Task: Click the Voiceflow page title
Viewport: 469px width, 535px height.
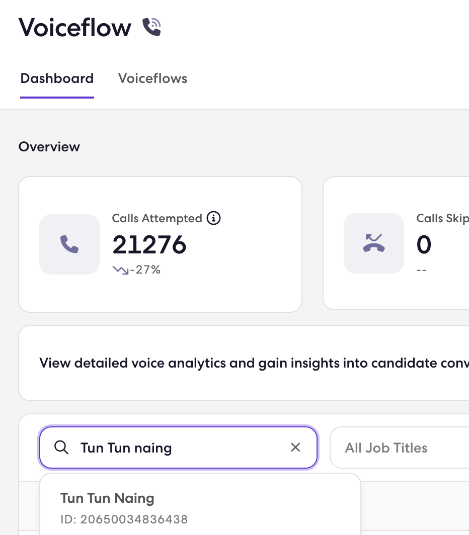Action: pyautogui.click(x=75, y=27)
